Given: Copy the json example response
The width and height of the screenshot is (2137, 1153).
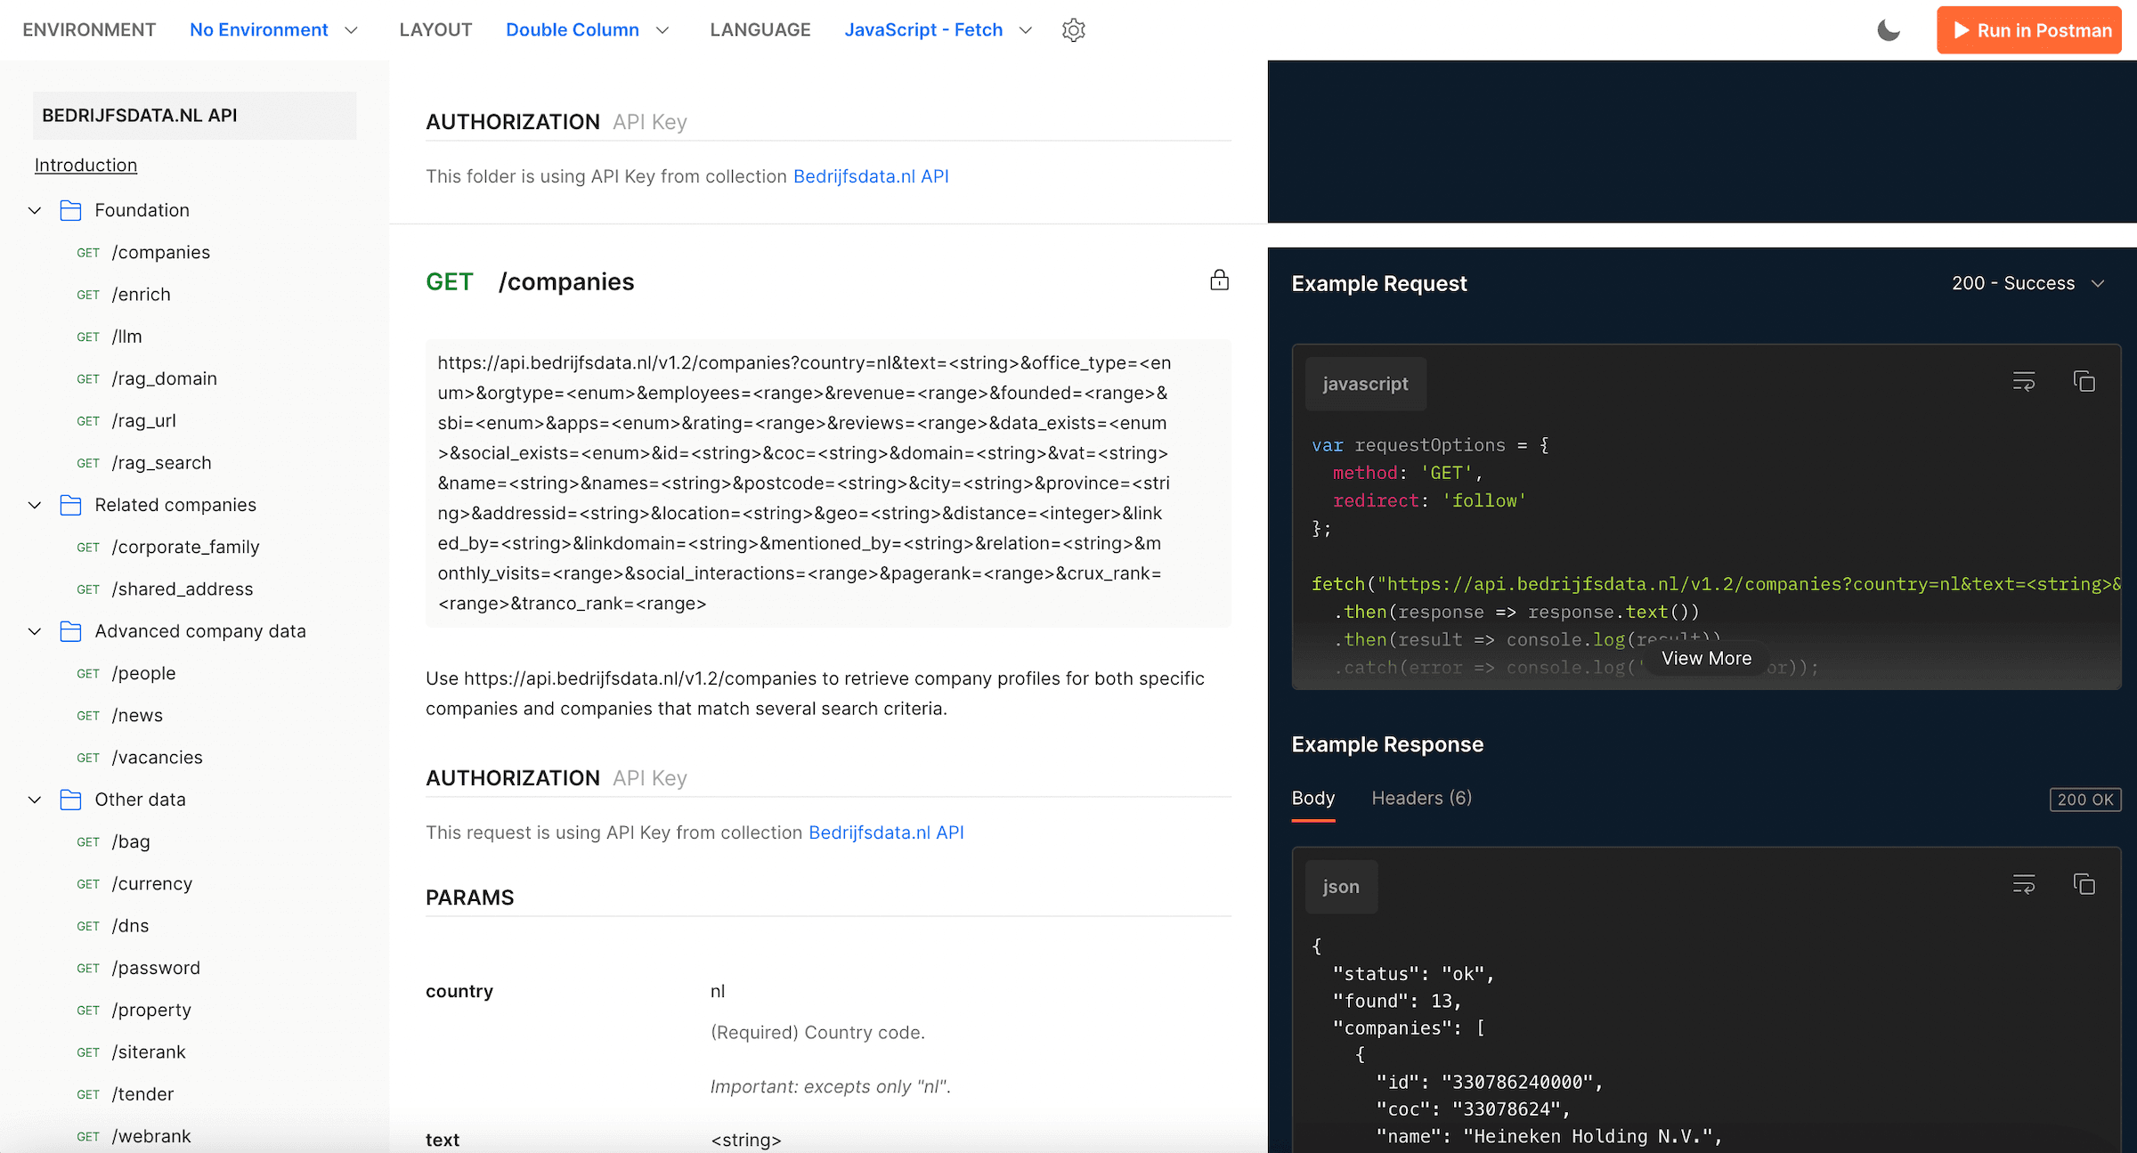Looking at the screenshot, I should tap(2084, 884).
